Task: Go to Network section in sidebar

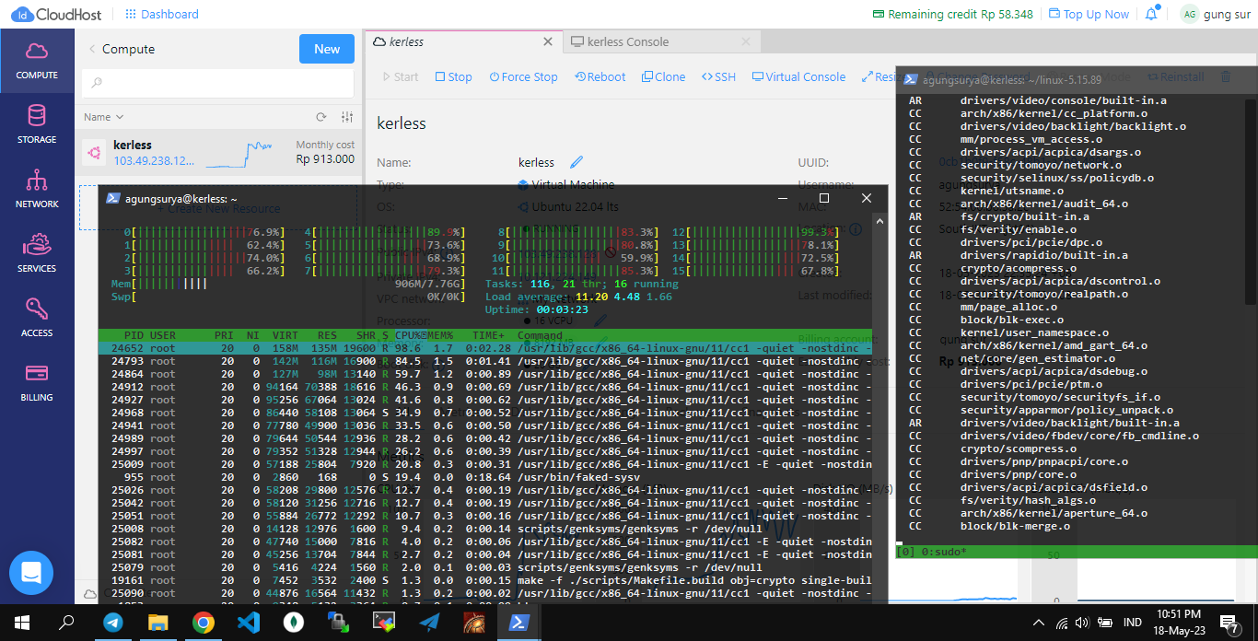Action: point(37,189)
